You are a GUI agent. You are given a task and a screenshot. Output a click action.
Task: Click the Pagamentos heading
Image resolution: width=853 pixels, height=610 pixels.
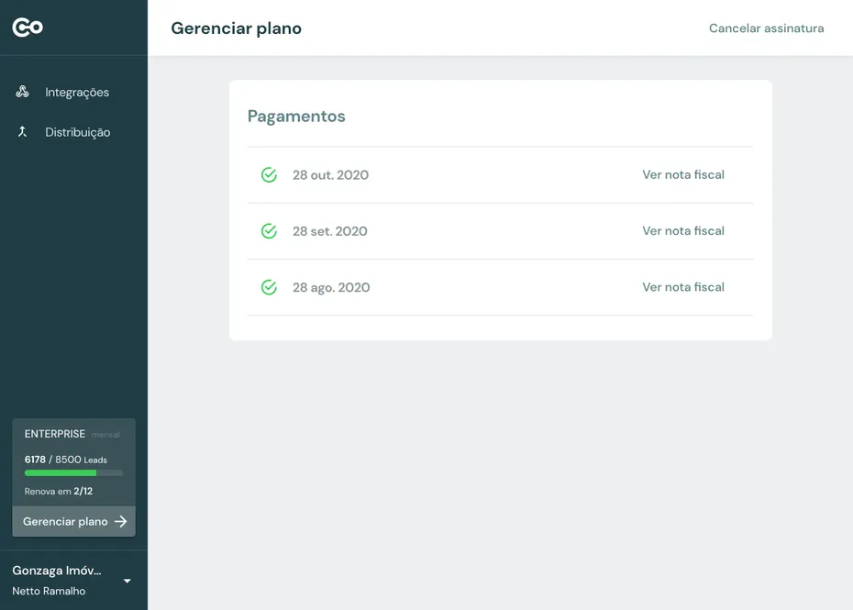tap(295, 116)
